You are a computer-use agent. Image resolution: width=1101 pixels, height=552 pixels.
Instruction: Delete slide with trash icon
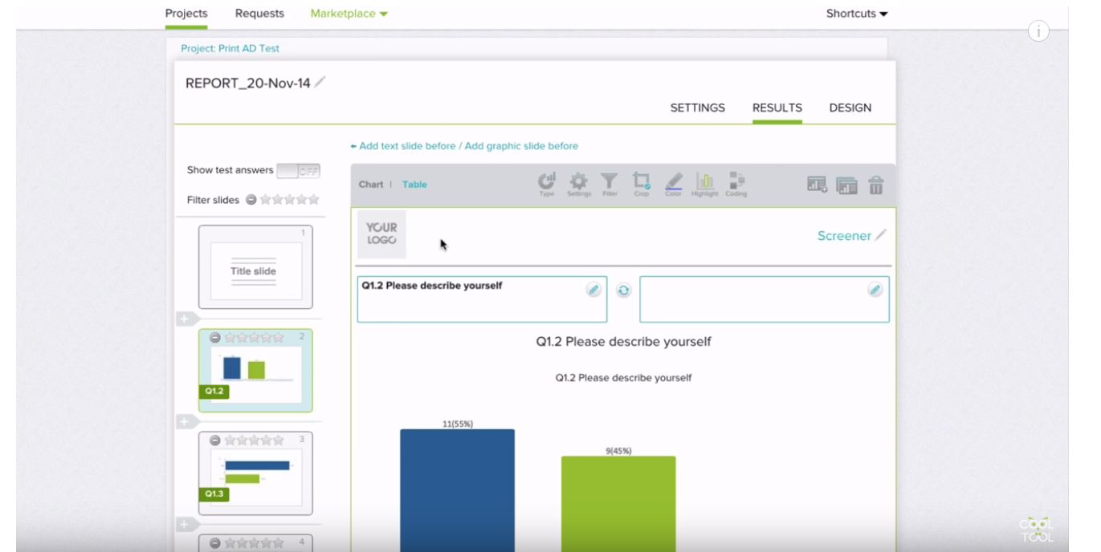(875, 185)
